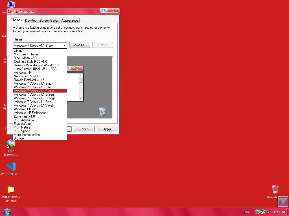Open the Windows Start orb
Screen dimensions: 289x216
click(7, 212)
